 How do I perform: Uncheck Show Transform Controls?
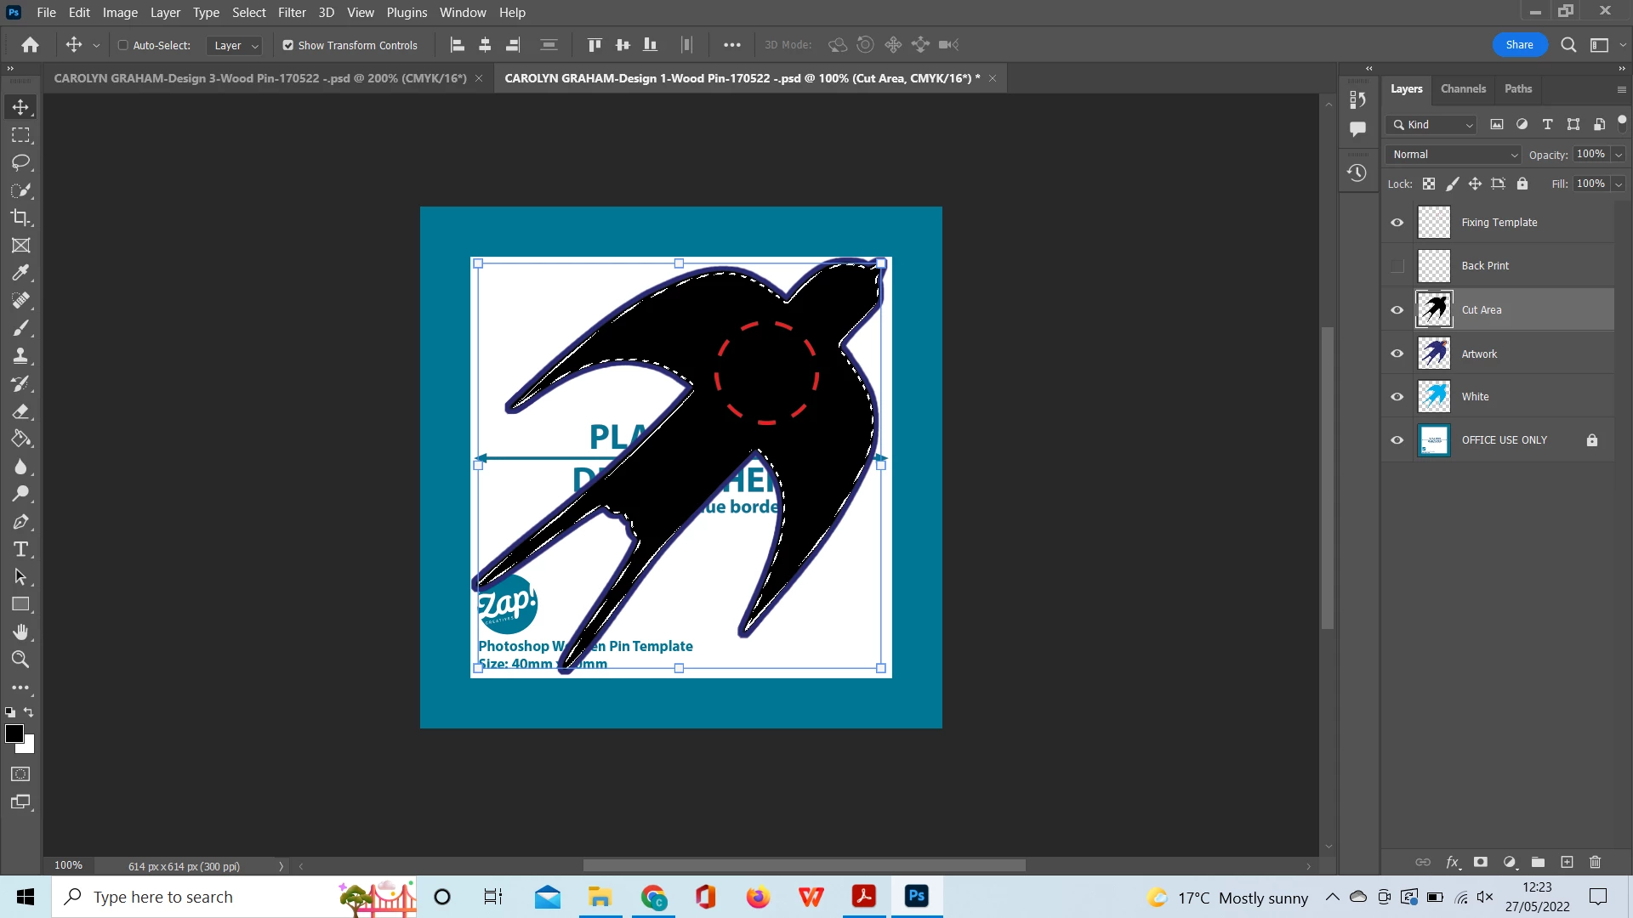point(288,45)
